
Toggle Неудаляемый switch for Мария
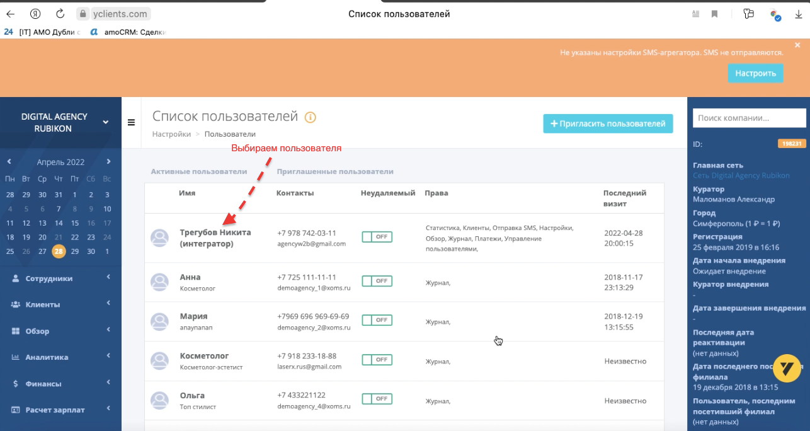coord(377,320)
